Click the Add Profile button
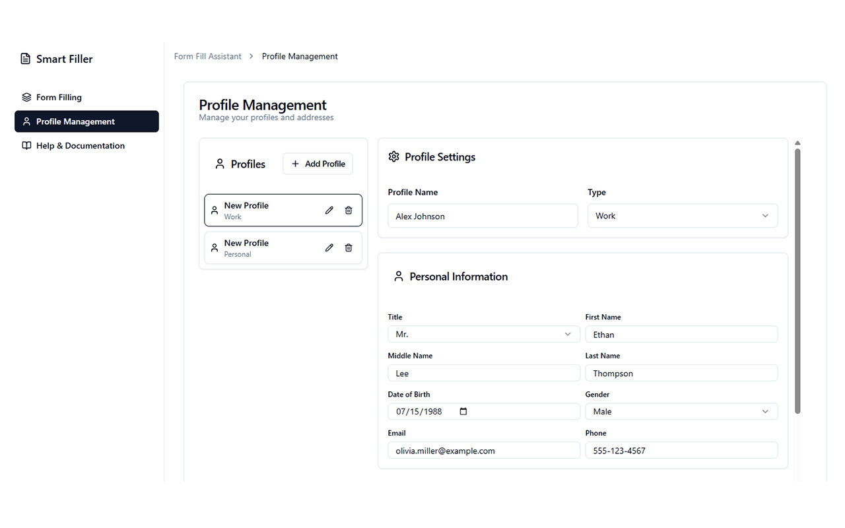The height and width of the screenshot is (528, 845). pyautogui.click(x=318, y=163)
